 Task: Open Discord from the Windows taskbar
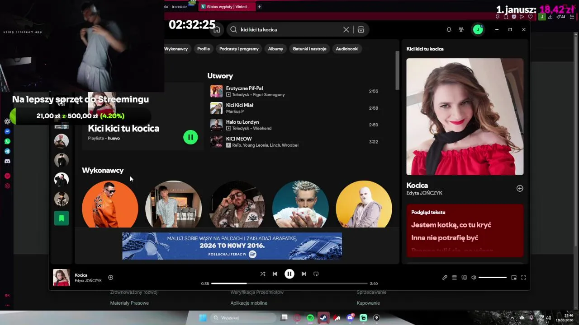350,318
